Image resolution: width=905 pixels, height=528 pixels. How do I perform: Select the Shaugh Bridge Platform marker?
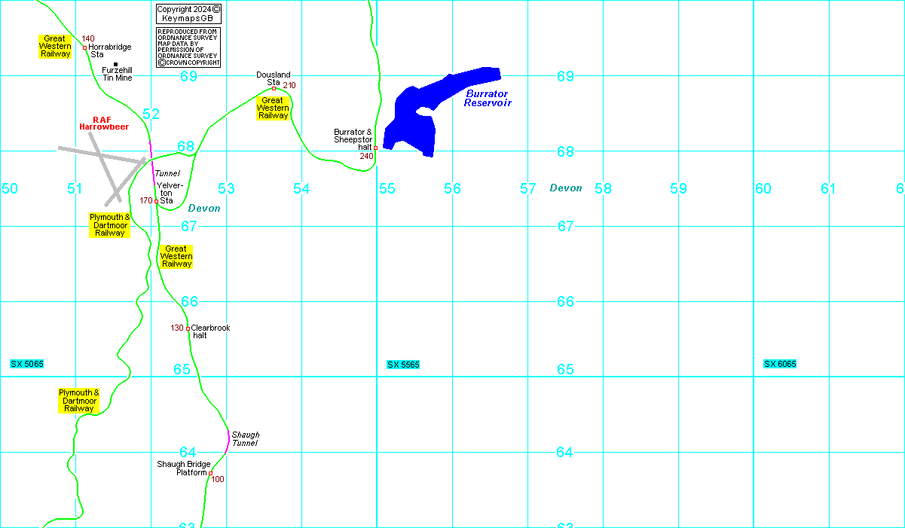tap(211, 473)
